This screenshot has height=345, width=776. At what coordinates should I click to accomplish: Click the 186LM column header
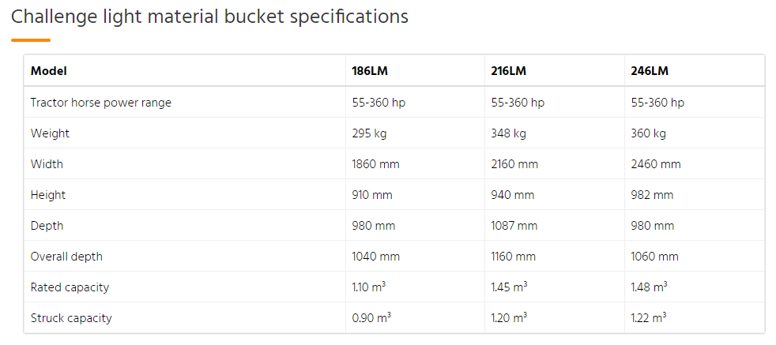[370, 71]
